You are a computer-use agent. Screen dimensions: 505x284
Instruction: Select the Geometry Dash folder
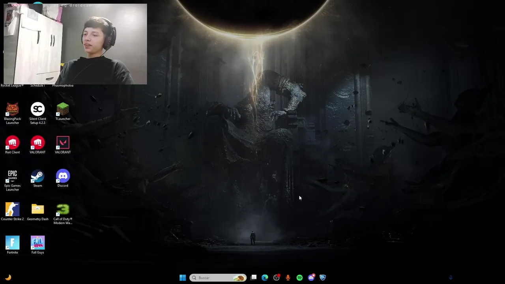pyautogui.click(x=37, y=212)
